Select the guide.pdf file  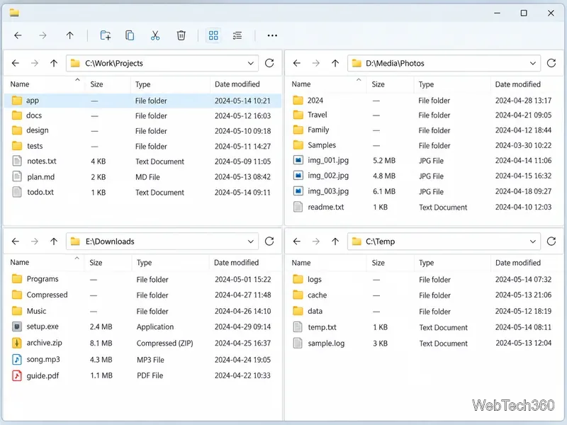pos(142,376)
